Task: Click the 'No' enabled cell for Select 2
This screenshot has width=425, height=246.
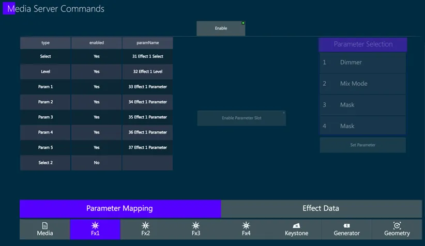Action: click(x=97, y=163)
